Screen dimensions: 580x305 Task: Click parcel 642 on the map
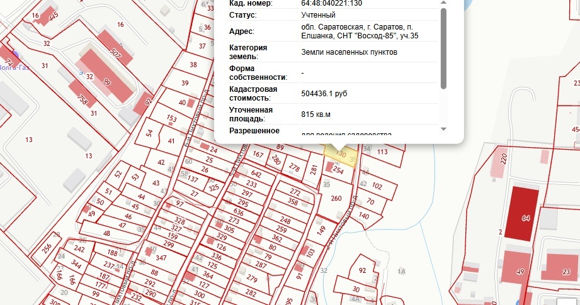255,174
